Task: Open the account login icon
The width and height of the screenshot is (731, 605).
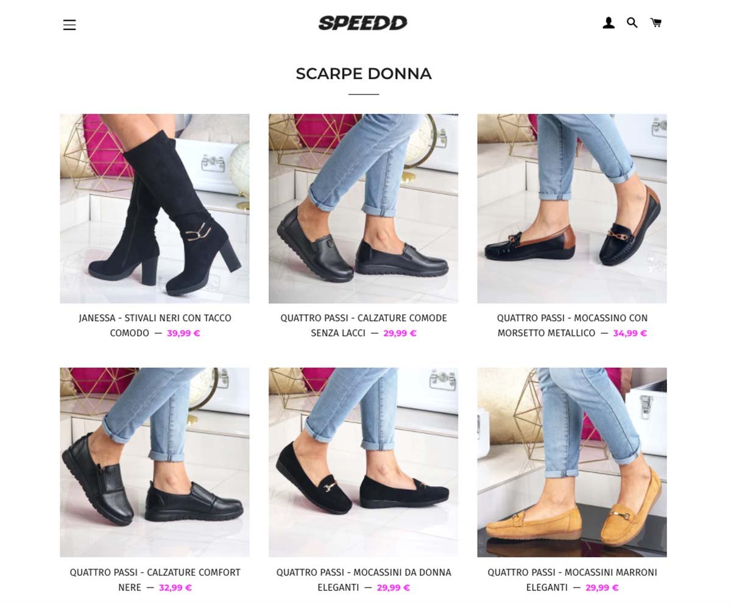Action: click(x=609, y=23)
